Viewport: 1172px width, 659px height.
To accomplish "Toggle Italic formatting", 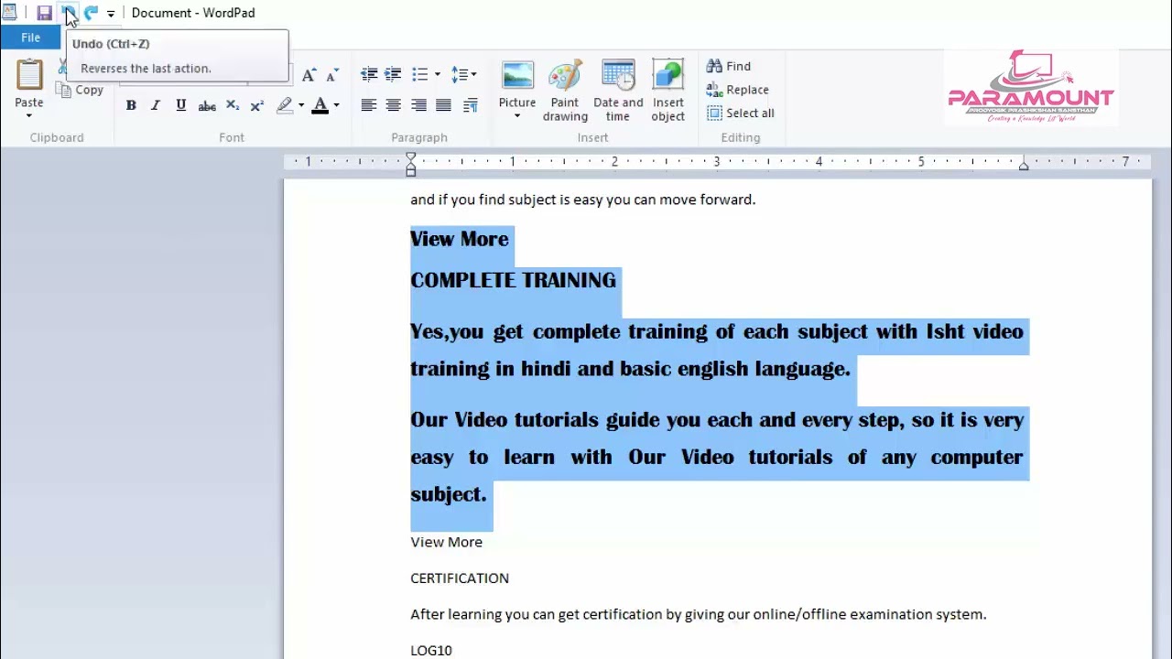I will tap(156, 105).
